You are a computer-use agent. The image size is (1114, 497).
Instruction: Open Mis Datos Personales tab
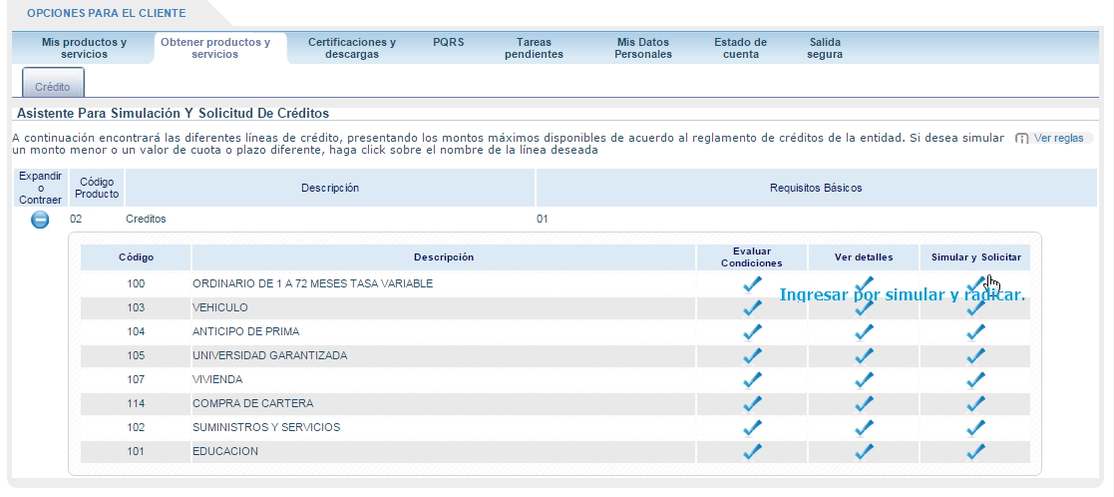click(x=643, y=48)
